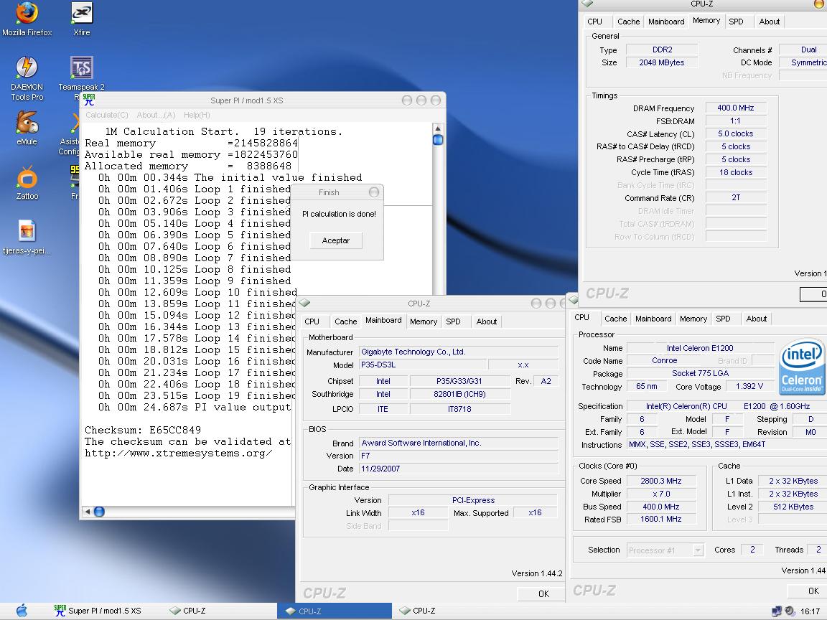This screenshot has width=827, height=620.
Task: Click Checksum: E65CC849 line
Action: 143,430
